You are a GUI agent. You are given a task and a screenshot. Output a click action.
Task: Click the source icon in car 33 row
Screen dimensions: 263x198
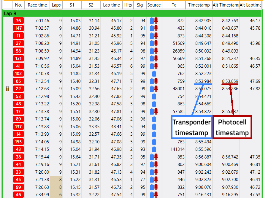pos(154,172)
